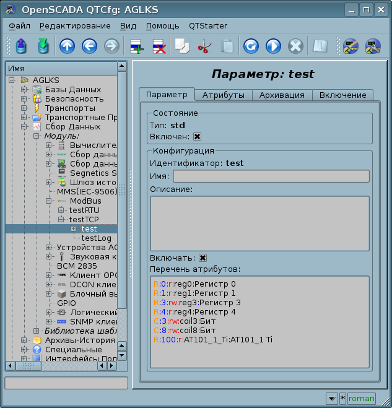The width and height of the screenshot is (392, 408).
Task: Click the Add item toolbar icon
Action: tap(136, 46)
